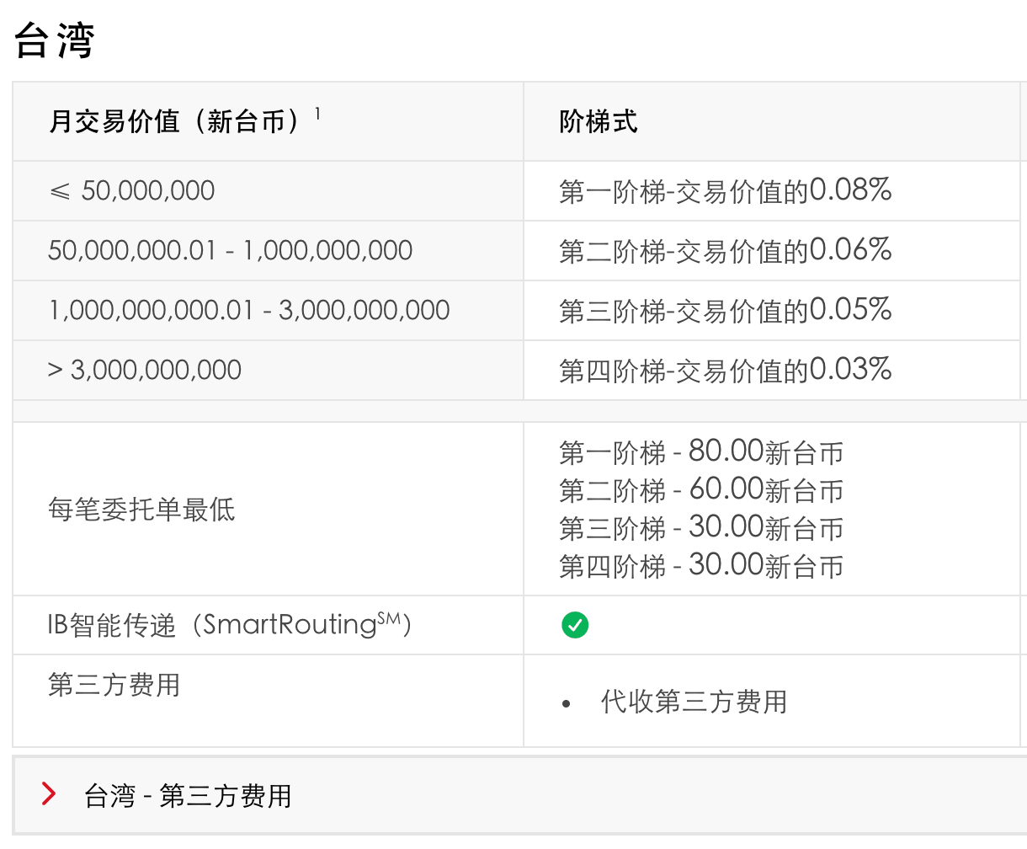Select the 第一阶梯 0.08% rate cell
Image resolution: width=1027 pixels, height=849 pixels.
[x=725, y=191]
